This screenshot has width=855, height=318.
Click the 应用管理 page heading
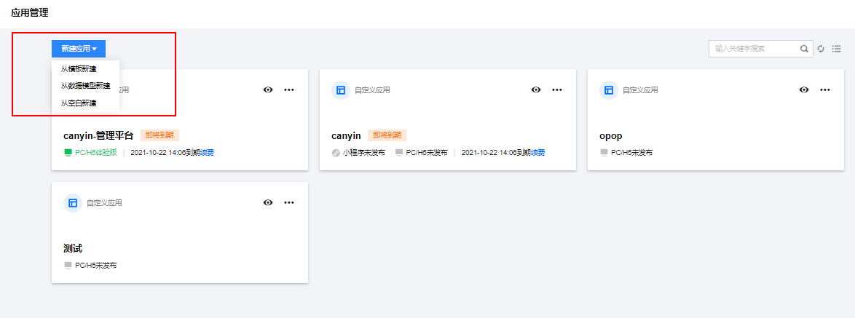point(29,12)
